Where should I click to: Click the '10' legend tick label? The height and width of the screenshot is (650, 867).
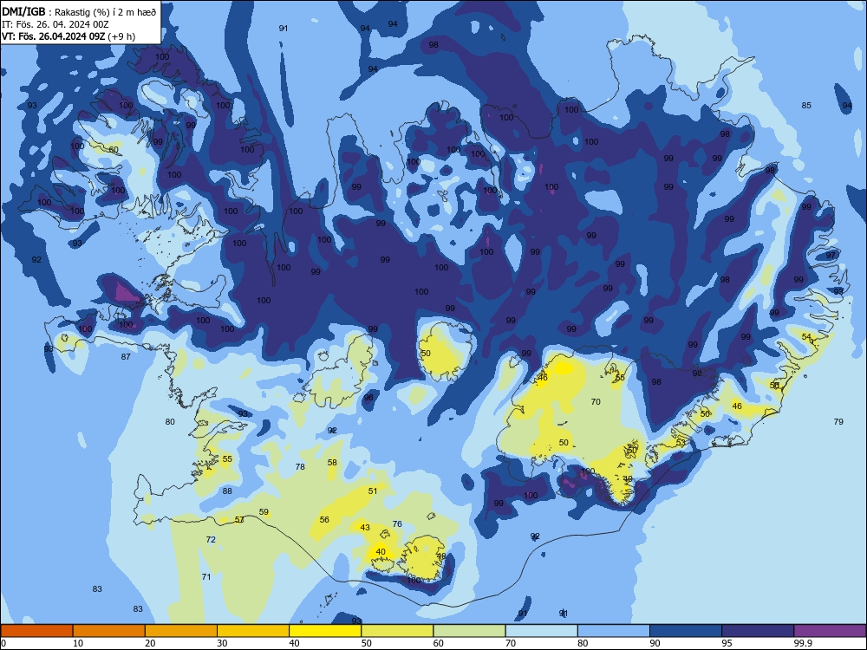(x=78, y=643)
